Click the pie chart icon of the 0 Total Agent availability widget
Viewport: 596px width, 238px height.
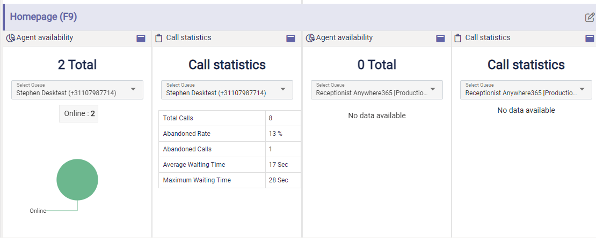pos(310,38)
